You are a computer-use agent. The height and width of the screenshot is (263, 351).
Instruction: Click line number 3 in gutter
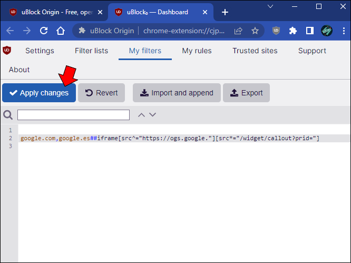11,146
